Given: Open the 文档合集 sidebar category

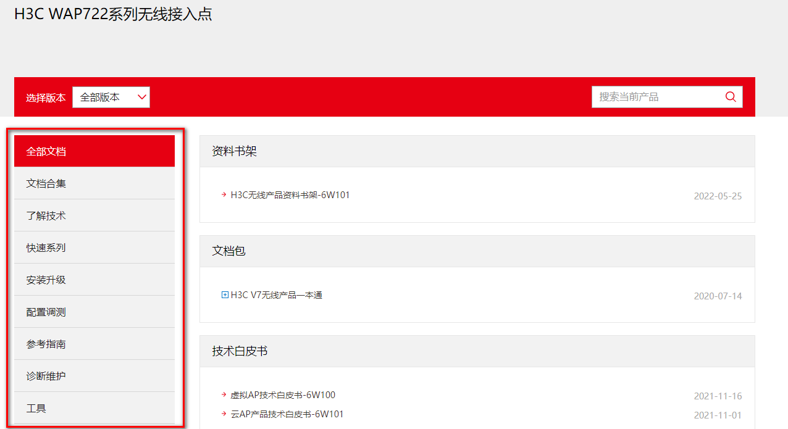Looking at the screenshot, I should pyautogui.click(x=94, y=183).
